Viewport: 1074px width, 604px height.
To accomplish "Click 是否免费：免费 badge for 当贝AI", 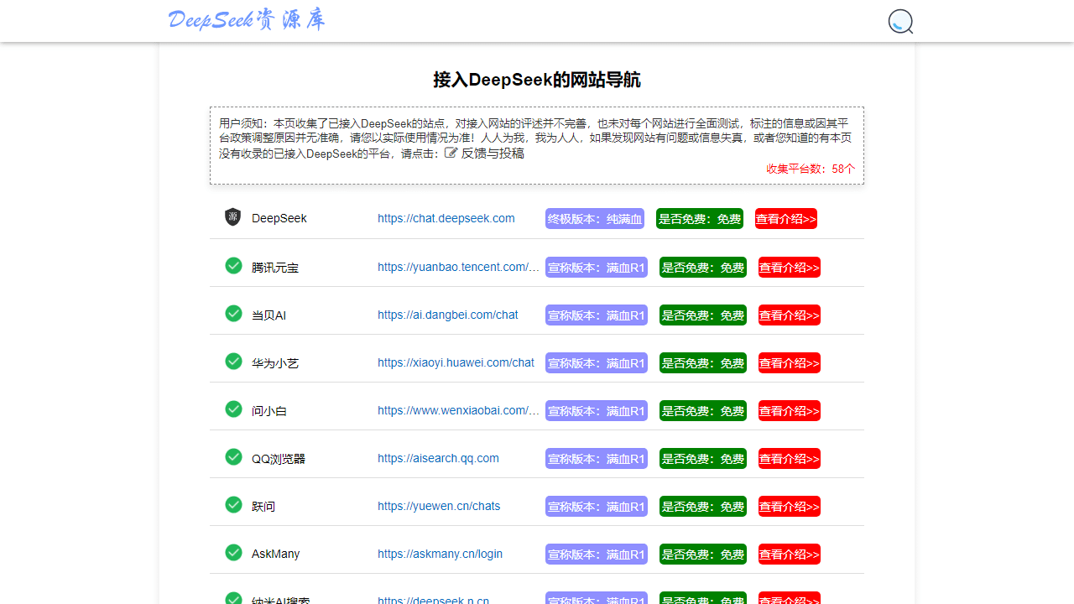I will point(703,315).
